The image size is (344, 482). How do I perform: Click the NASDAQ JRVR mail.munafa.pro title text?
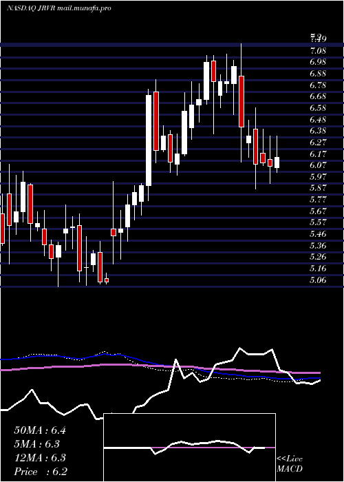(x=58, y=8)
